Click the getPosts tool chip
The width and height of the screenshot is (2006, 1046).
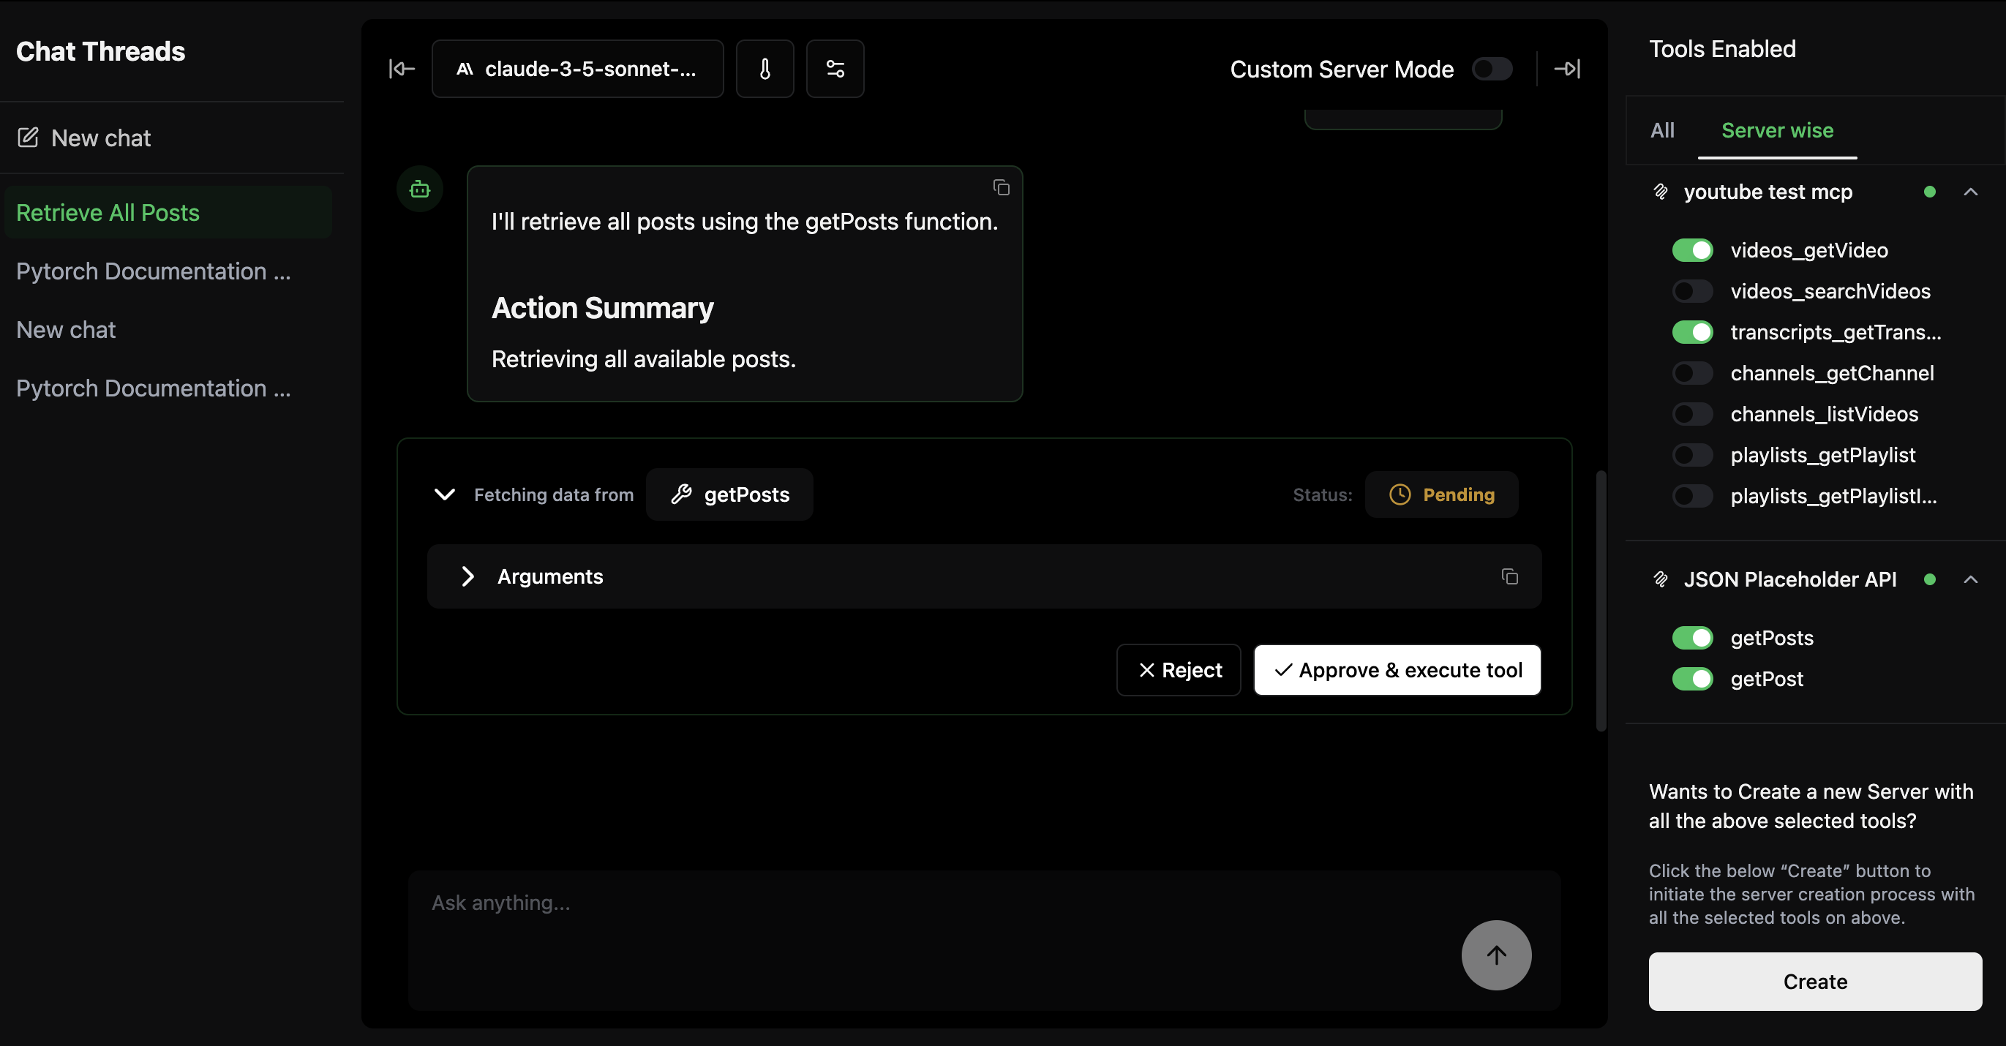(729, 494)
